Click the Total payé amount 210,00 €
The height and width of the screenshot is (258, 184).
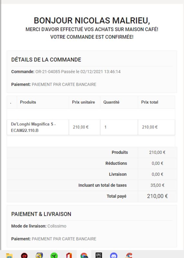pos(157,196)
